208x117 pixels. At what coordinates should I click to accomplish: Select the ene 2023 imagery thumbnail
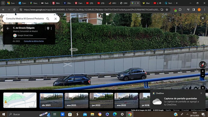(76, 100)
